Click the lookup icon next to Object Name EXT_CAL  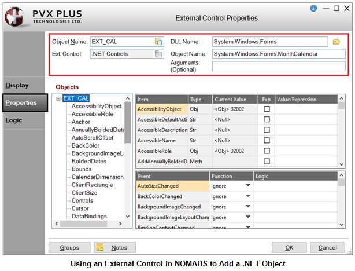158,42
